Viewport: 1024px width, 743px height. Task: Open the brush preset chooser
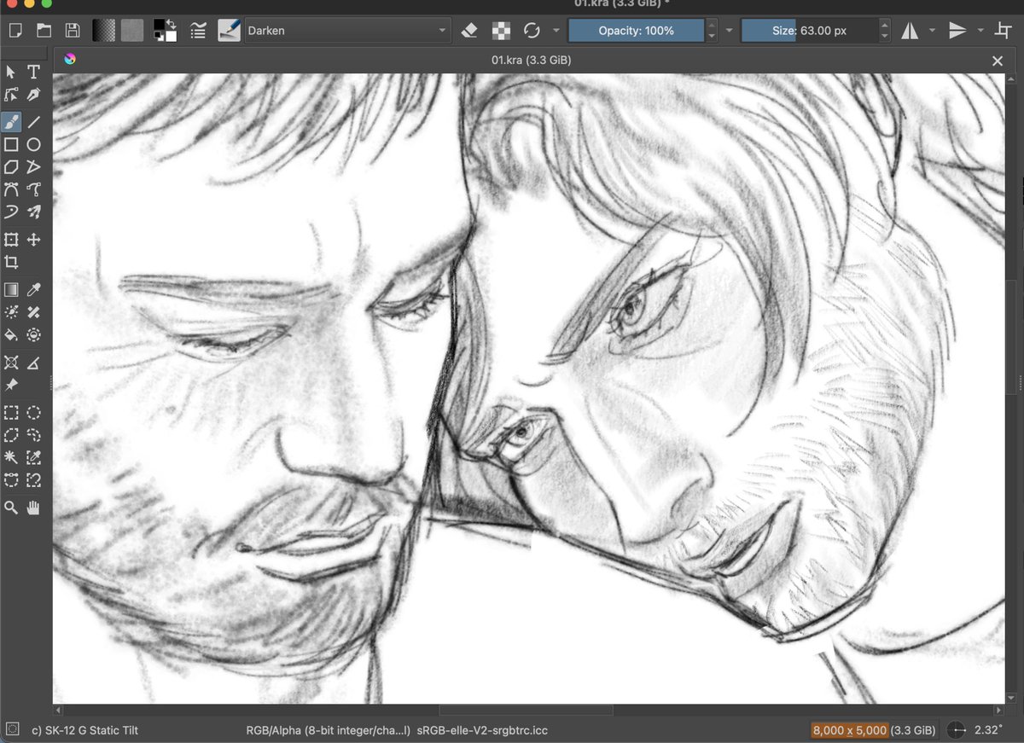(x=229, y=31)
